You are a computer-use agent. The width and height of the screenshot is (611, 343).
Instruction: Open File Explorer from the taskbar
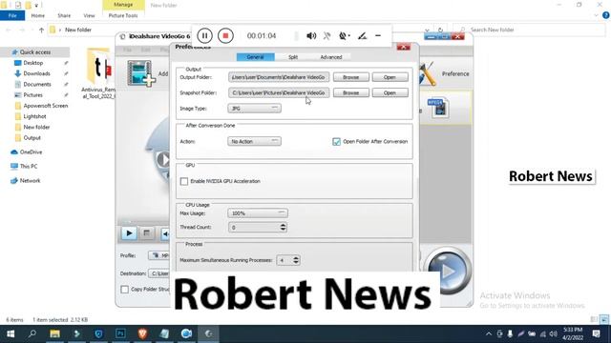click(54, 333)
